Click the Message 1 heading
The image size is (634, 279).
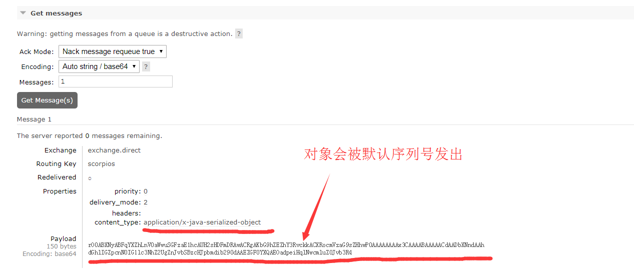click(34, 119)
